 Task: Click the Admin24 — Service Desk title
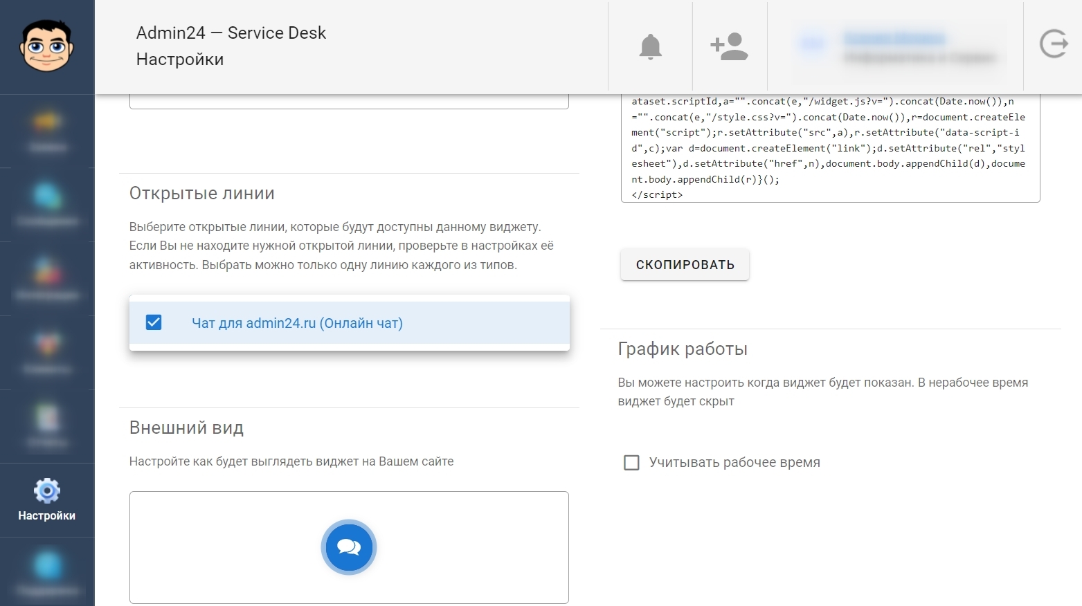point(231,33)
